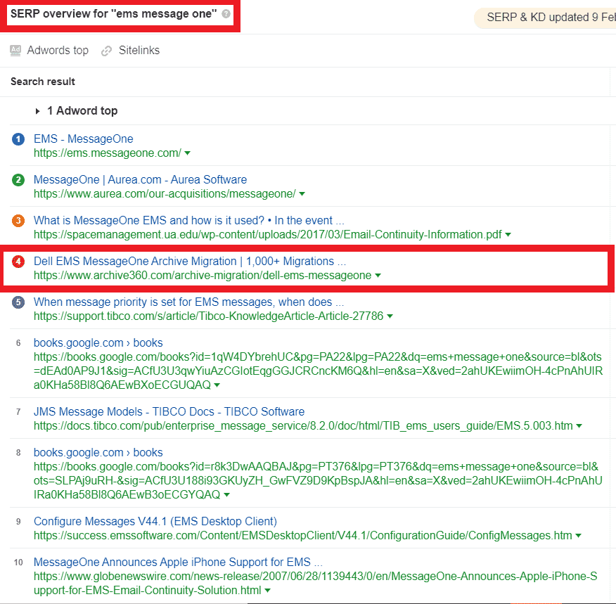The image size is (616, 604).
Task: Visit spacemanagement.ua.edu PDF URL
Action: pos(268,235)
